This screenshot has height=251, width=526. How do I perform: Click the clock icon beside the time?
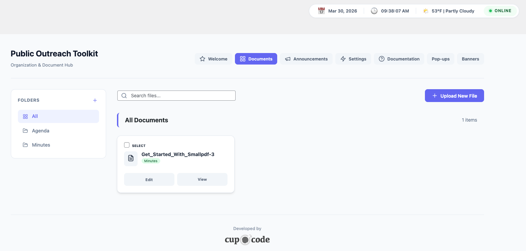(374, 11)
